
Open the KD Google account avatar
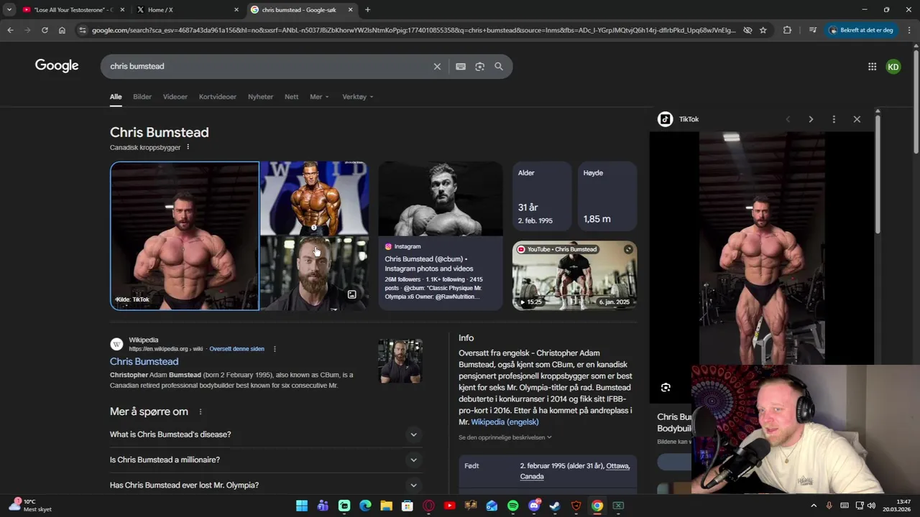893,67
